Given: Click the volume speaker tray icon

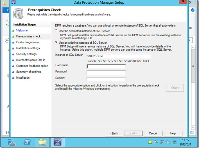Looking at the screenshot, I should 168,142.
